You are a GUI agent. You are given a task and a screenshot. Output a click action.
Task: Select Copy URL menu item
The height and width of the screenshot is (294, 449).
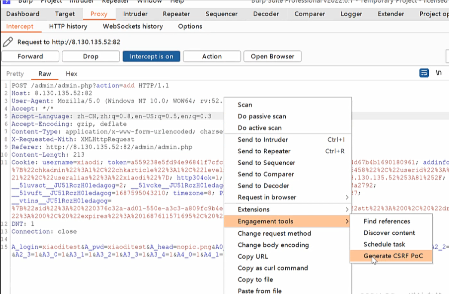click(288, 257)
